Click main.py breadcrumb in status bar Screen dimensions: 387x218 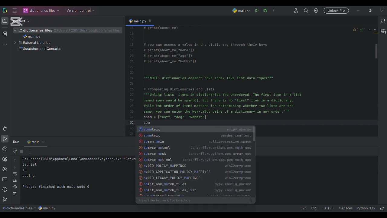[47, 208]
